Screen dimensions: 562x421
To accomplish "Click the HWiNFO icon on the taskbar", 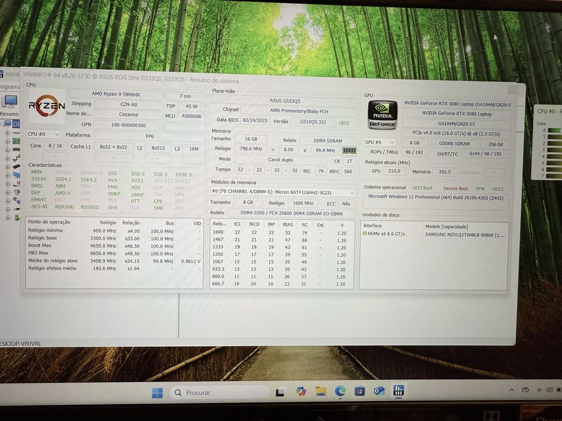I will point(398,390).
